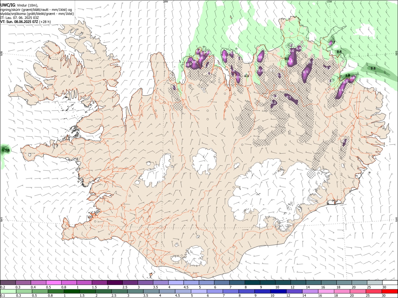Select the '0.2' snow-scale value label
This screenshot has width=398, height=298.
point(2,287)
